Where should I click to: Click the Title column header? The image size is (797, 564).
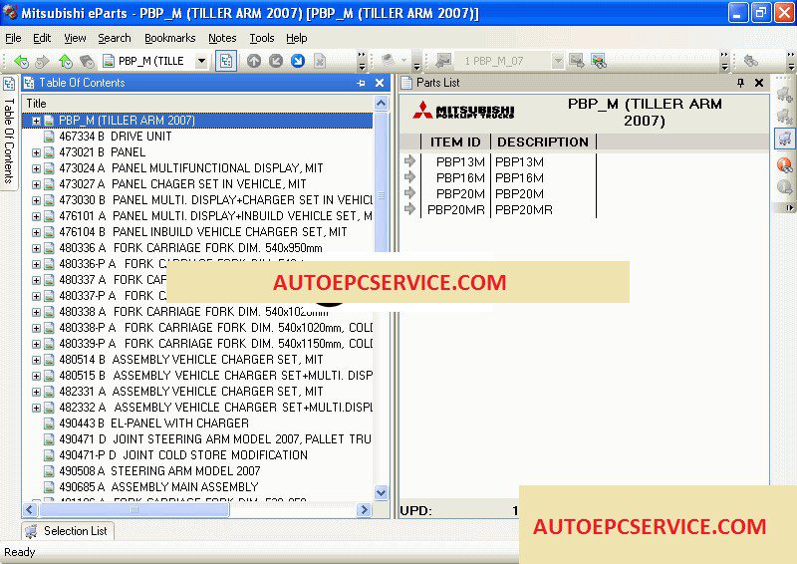[197, 104]
